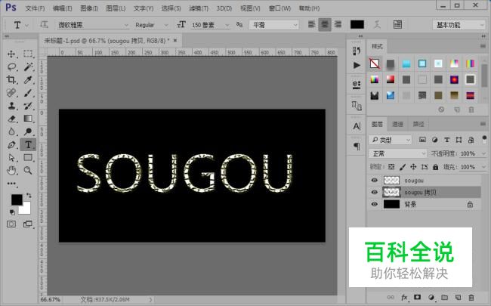Lock transparent pixels
The image size is (491, 306).
click(x=391, y=167)
